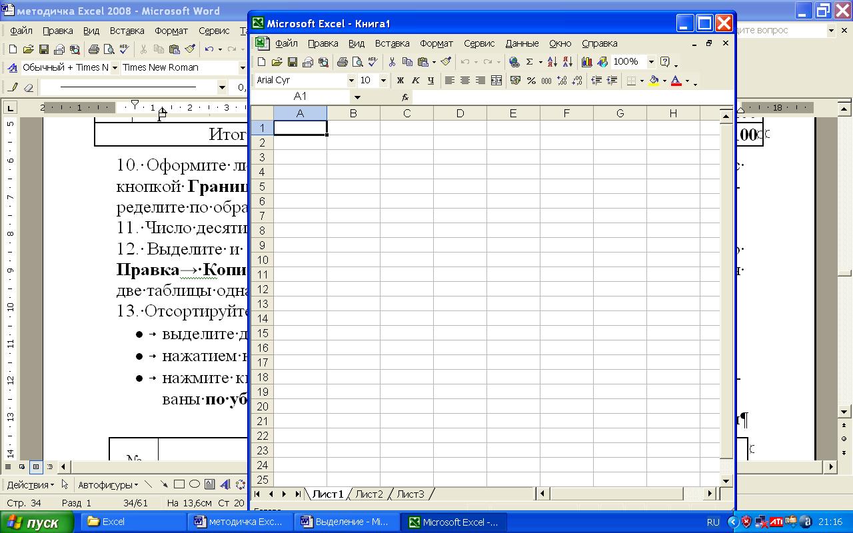Image resolution: width=853 pixels, height=533 pixels.
Task: Open Excel Help question mark icon
Action: pyautogui.click(x=664, y=62)
